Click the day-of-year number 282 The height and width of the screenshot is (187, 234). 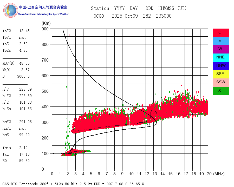147,16
